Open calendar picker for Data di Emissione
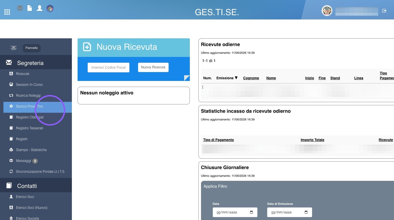 pyautogui.click(x=306, y=212)
